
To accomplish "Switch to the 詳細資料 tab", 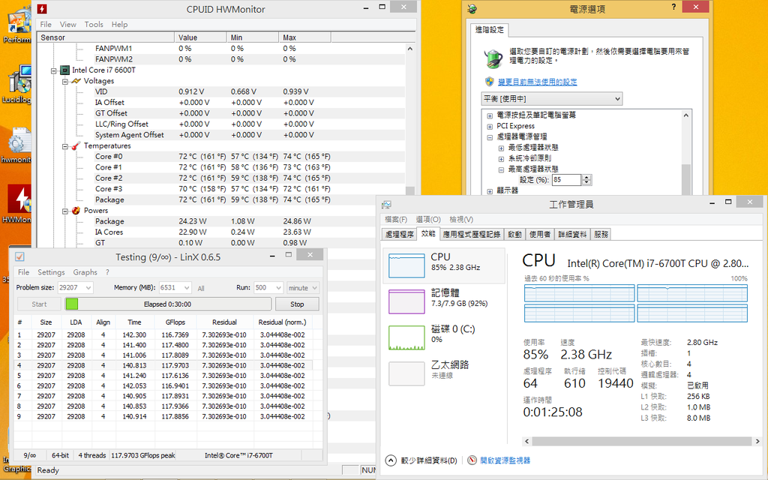I will [572, 234].
